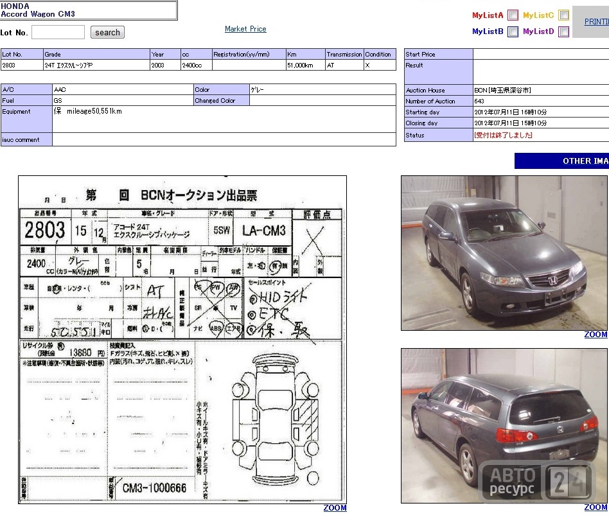The width and height of the screenshot is (609, 517).
Task: Tick the MyListB checkbox
Action: [x=513, y=31]
